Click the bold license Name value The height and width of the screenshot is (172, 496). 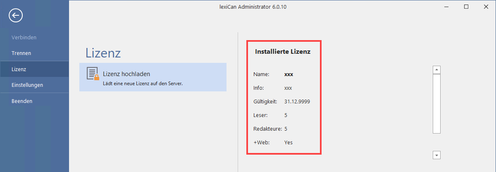[x=289, y=74]
